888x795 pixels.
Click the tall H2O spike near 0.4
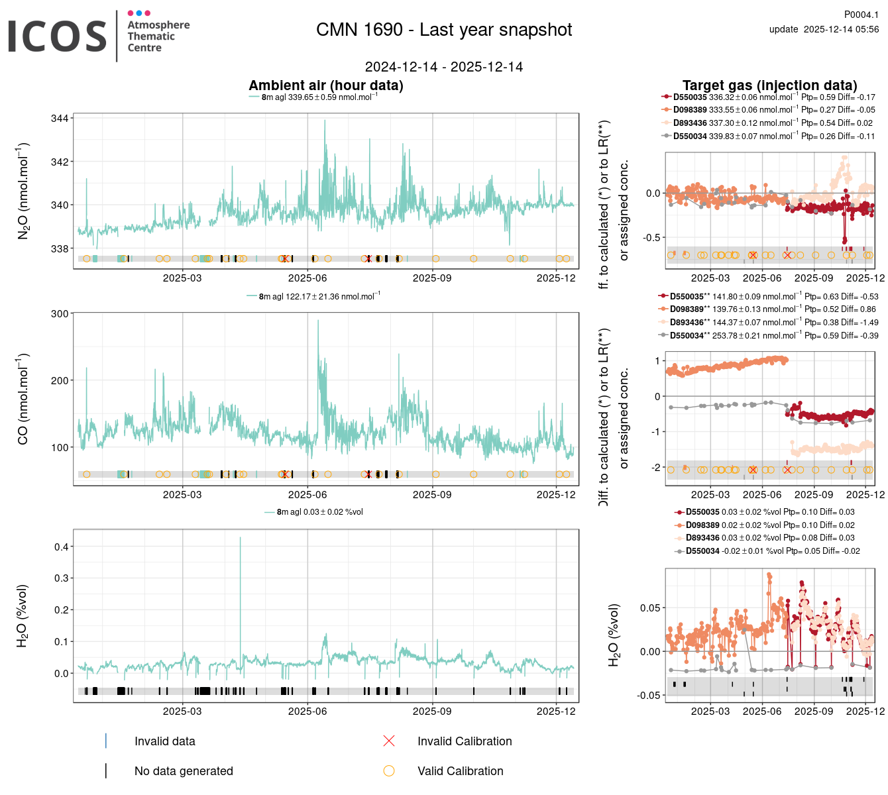[x=240, y=540]
